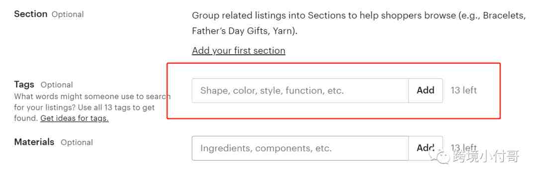Focus the Materials ingredients input field
Image resolution: width=537 pixels, height=180 pixels.
[x=300, y=148]
